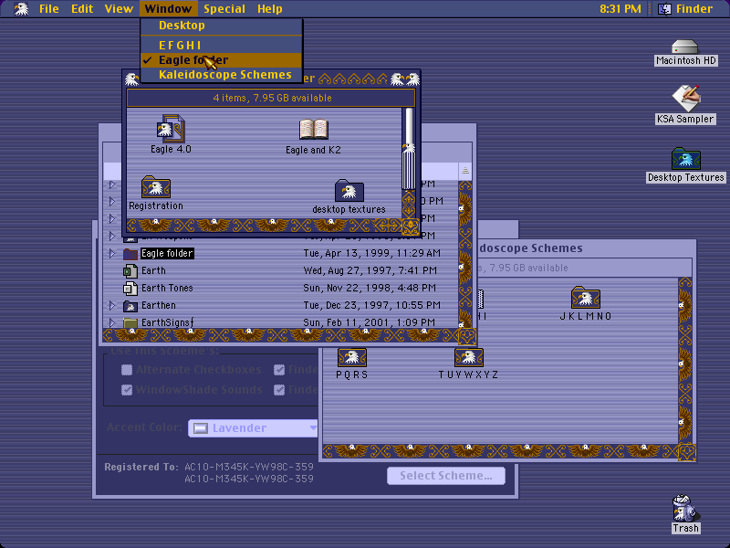This screenshot has height=548, width=730.
Task: Select the J K L M N O folder
Action: (585, 297)
